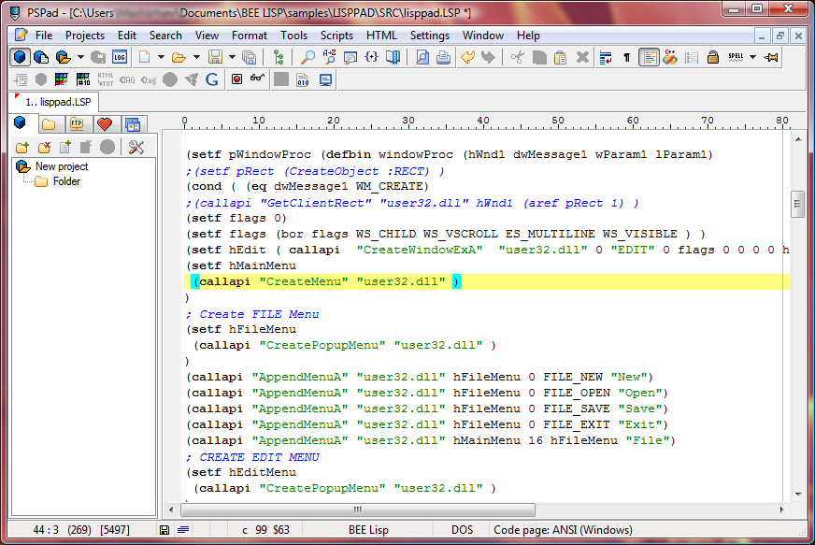This screenshot has height=545, width=815.
Task: Expand the New file dropdown arrow
Action: (162, 57)
